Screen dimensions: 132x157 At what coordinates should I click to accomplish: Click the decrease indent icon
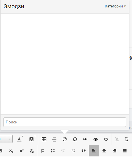pos(63,151)
